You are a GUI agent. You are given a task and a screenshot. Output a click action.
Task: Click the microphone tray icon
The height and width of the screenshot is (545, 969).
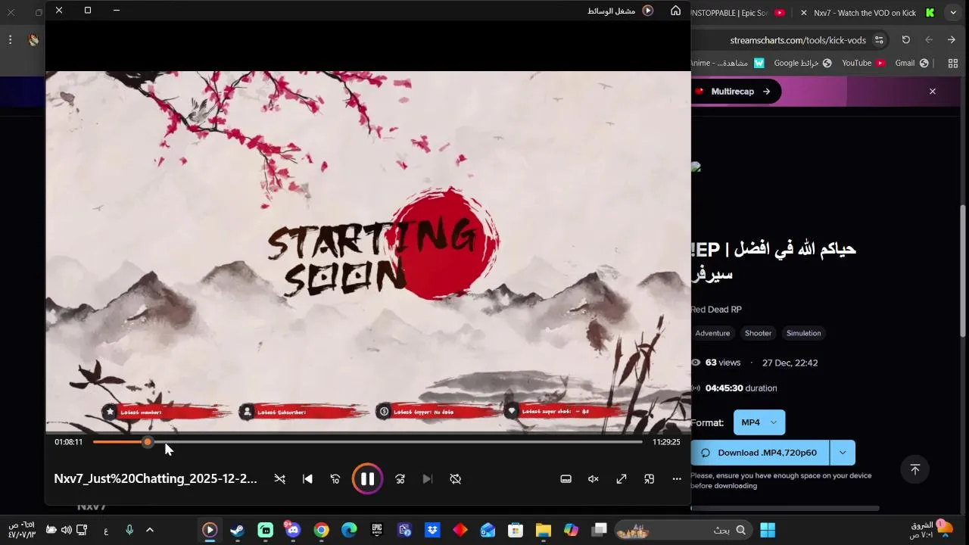tap(129, 530)
